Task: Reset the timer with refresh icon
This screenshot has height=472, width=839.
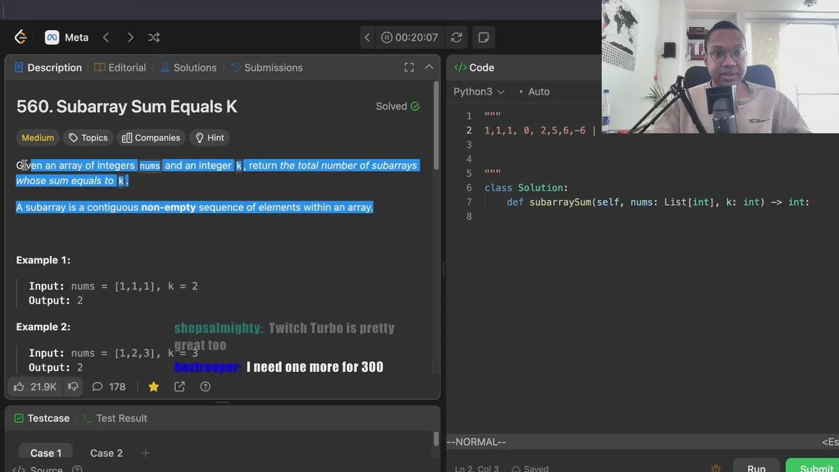Action: (x=456, y=37)
